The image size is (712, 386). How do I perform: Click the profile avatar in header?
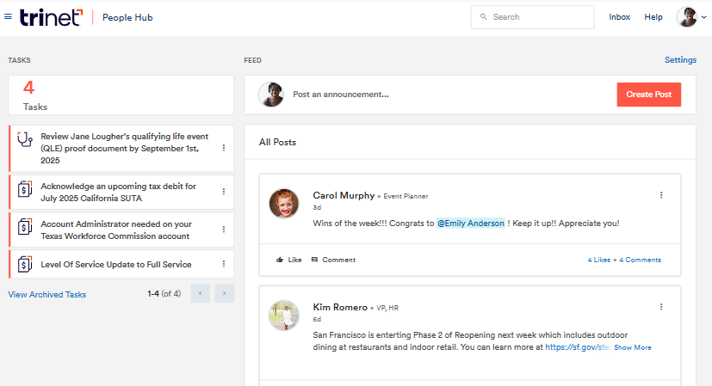point(687,17)
